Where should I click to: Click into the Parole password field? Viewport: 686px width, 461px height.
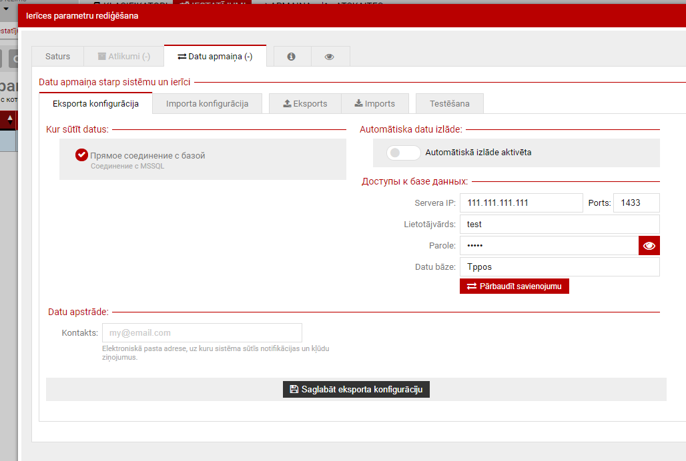pos(549,246)
